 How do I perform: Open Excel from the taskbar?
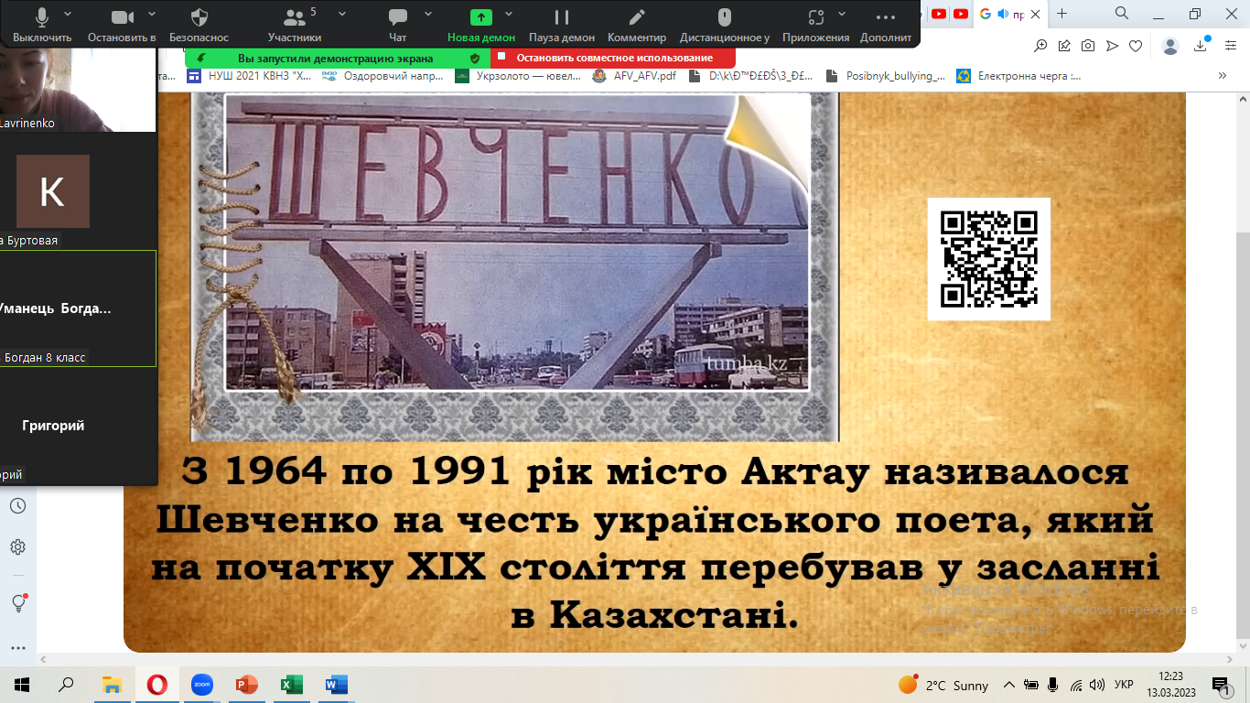click(x=291, y=684)
